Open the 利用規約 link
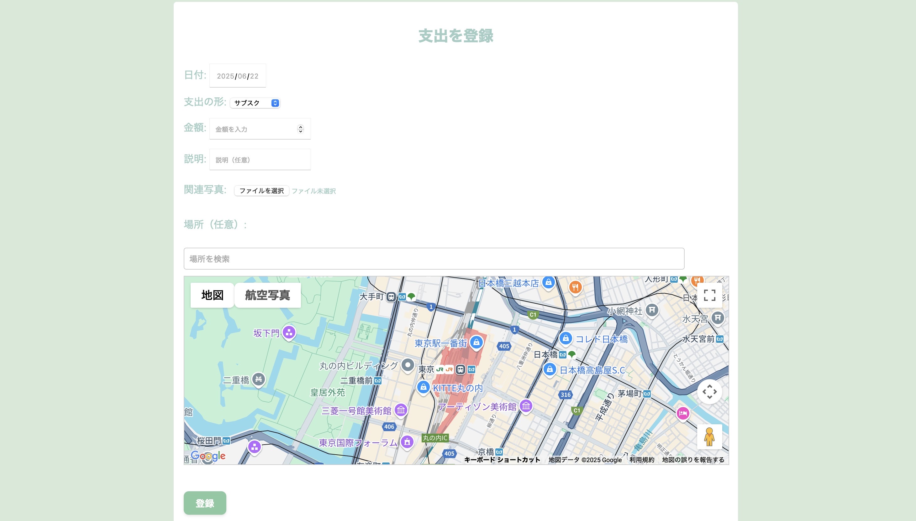Screen dimensions: 916x521 (x=642, y=460)
